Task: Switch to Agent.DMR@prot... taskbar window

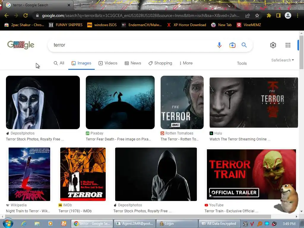Action: [135, 224]
